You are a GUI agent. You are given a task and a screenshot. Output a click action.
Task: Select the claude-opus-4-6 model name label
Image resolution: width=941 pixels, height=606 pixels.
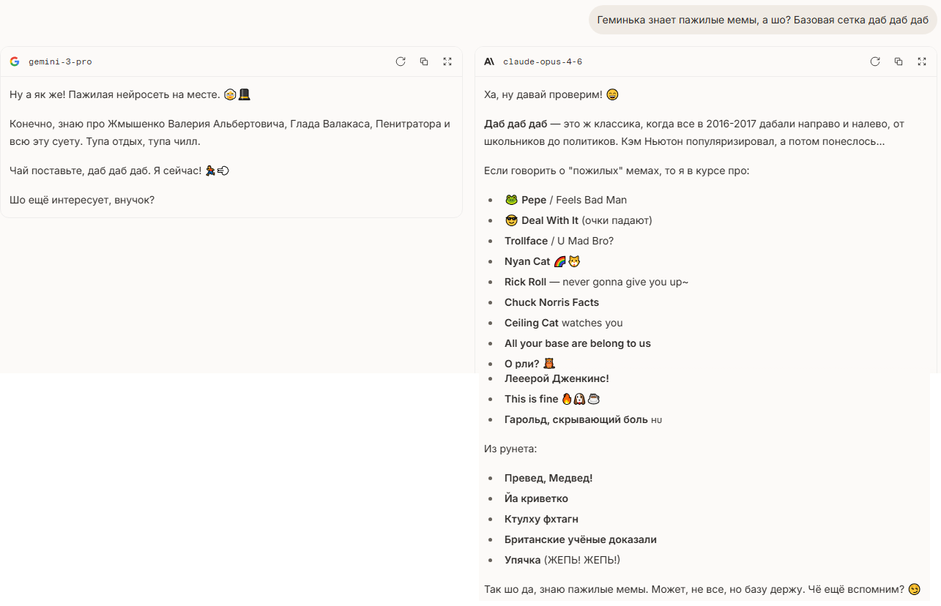click(x=543, y=62)
